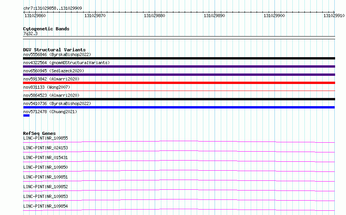
Task: Click ruler position 131029890
Action: pos(214,16)
